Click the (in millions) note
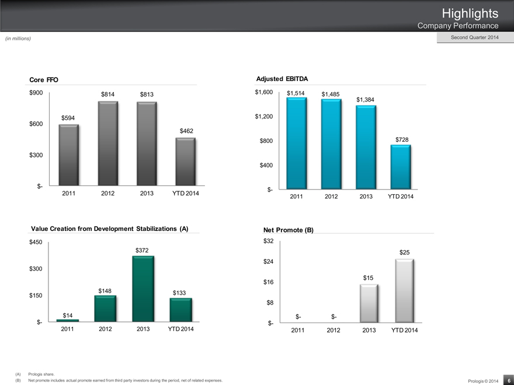This screenshot has height=385, width=514. pyautogui.click(x=18, y=38)
